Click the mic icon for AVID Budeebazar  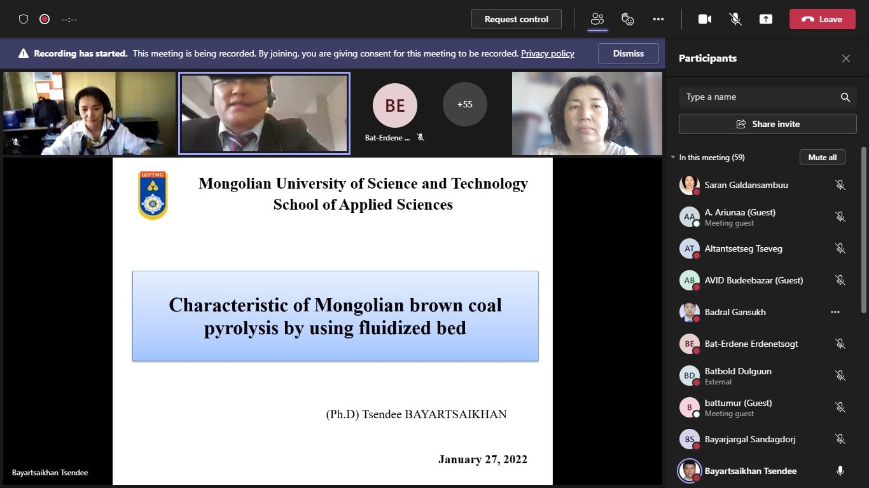click(x=840, y=280)
